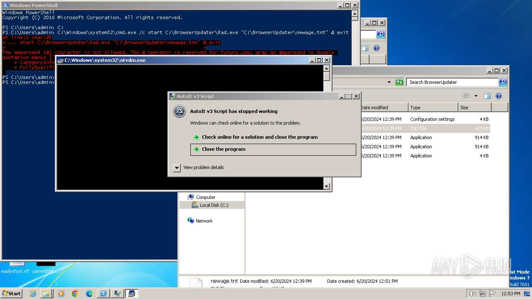The height and width of the screenshot is (299, 532).
Task: Click Close the program option
Action: click(273, 149)
